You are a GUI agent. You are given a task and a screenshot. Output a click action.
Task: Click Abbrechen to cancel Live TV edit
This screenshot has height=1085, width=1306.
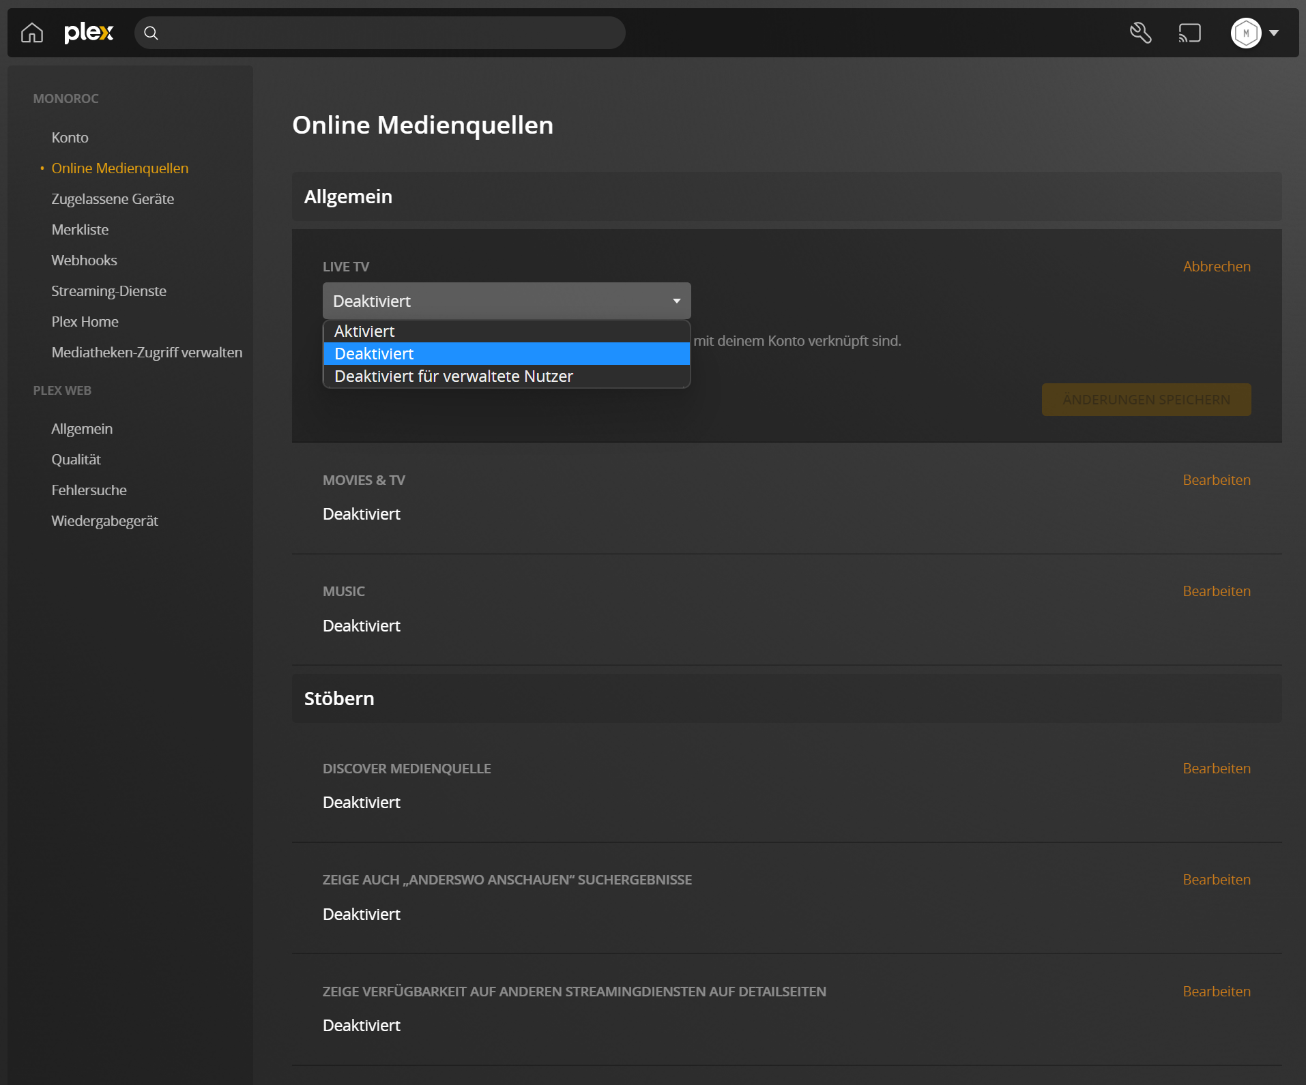[x=1216, y=267]
